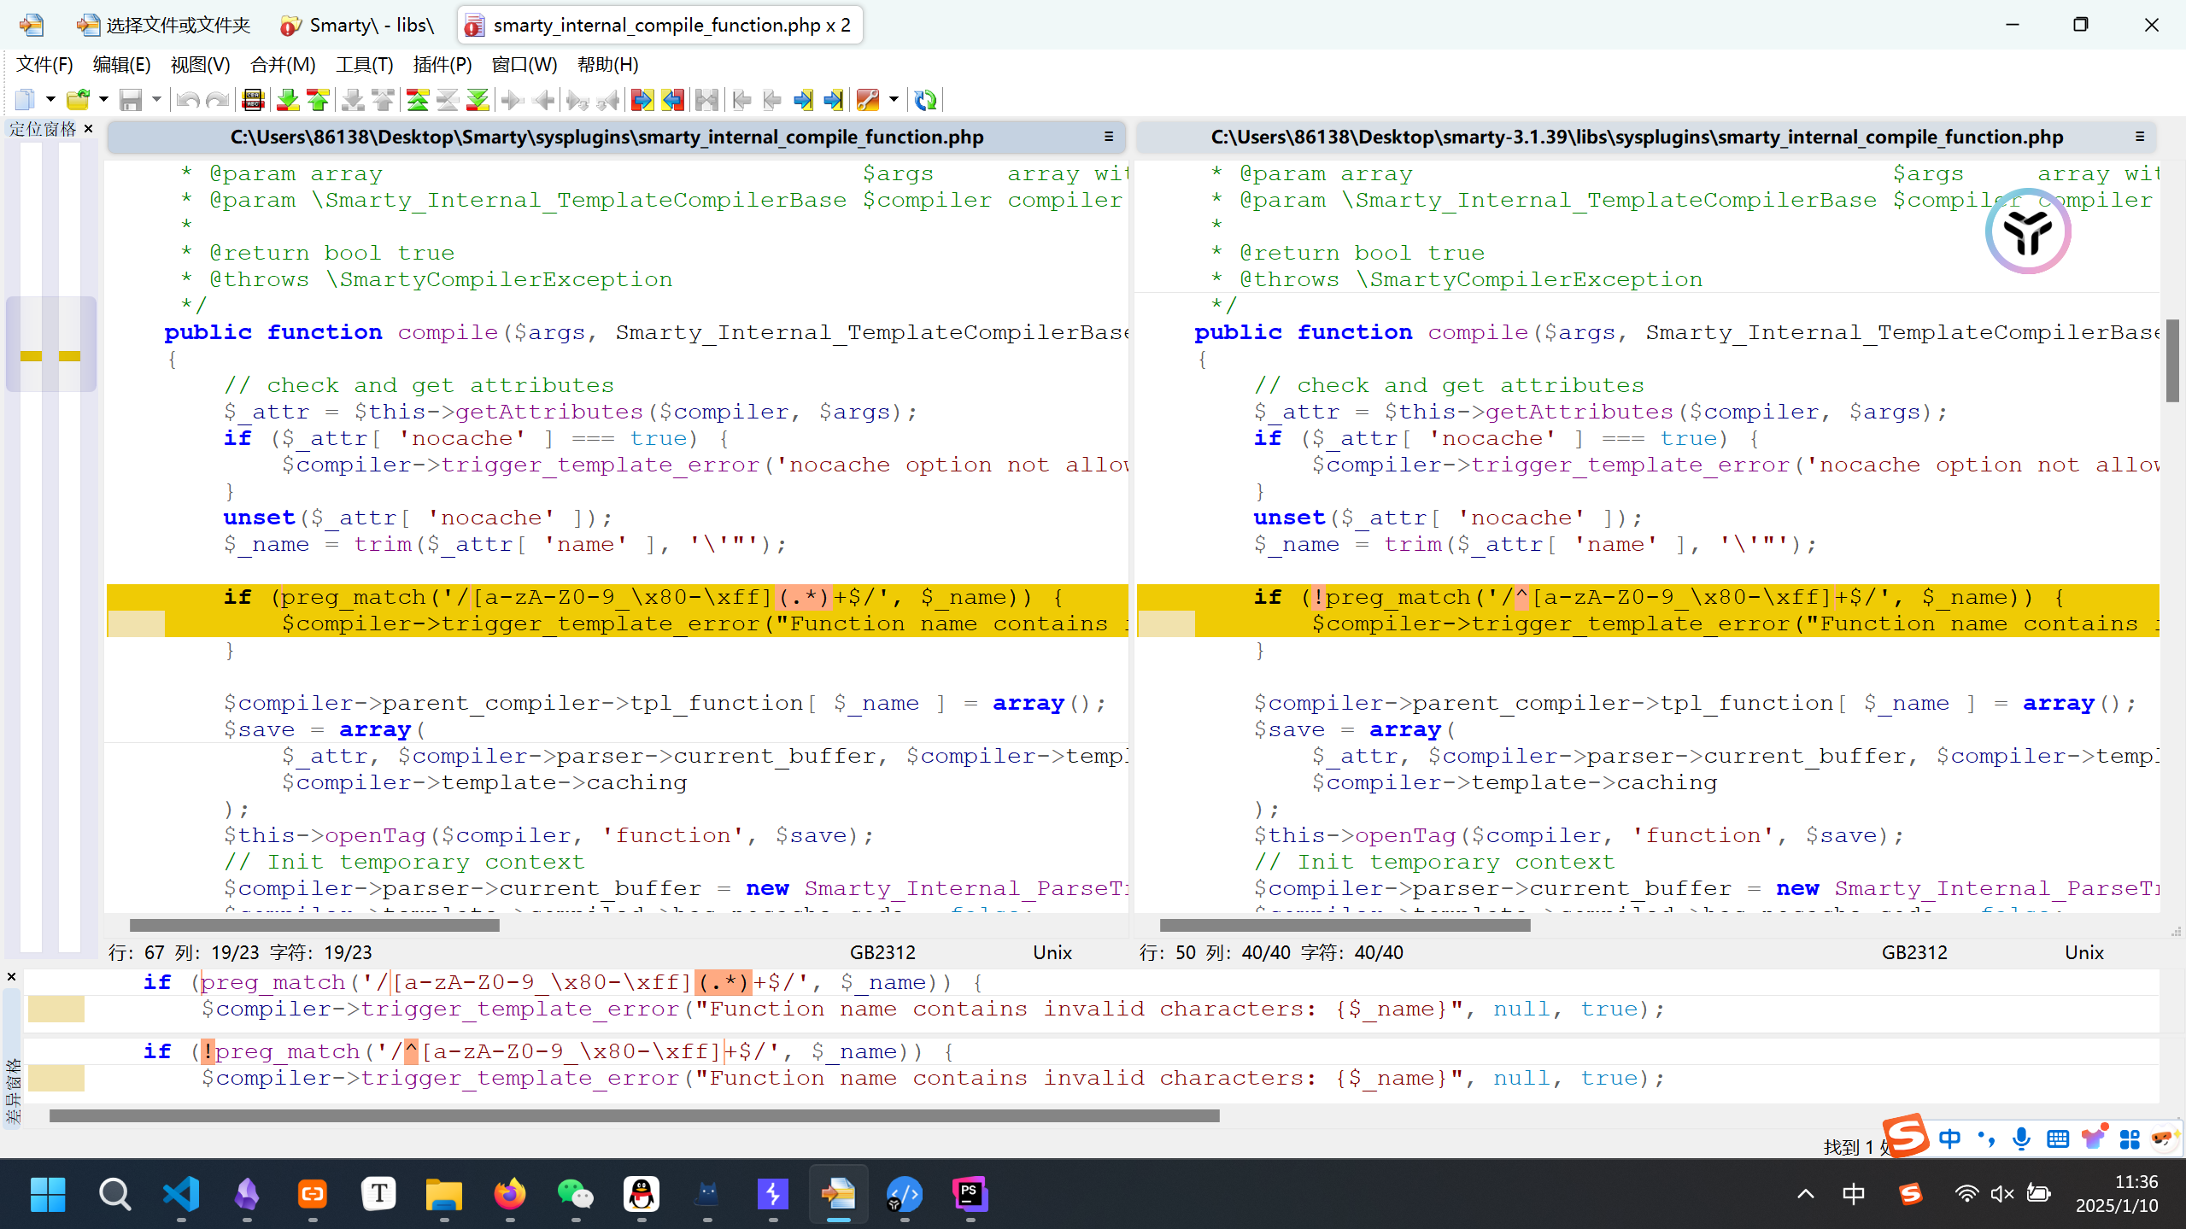
Task: Close the 定位窗格 location pane
Action: pos(88,129)
